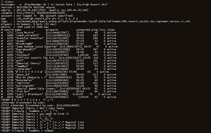Click chat message "don't copy lenny"

(x=52, y=108)
